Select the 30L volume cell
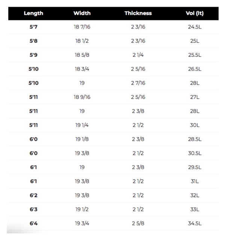The image size is (225, 235). click(195, 125)
